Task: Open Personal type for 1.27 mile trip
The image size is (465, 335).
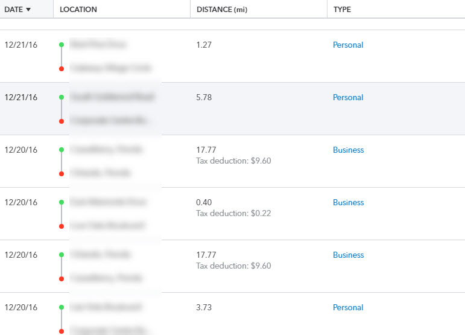Action: point(348,45)
